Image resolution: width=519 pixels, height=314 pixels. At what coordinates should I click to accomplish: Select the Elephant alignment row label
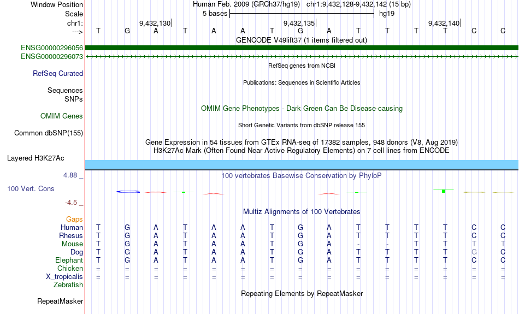[x=69, y=260]
